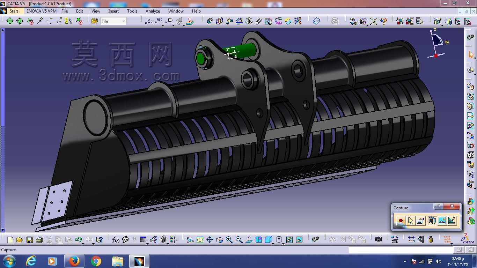Enable Select mode in the Capture panel
477x268 pixels.
(410, 221)
